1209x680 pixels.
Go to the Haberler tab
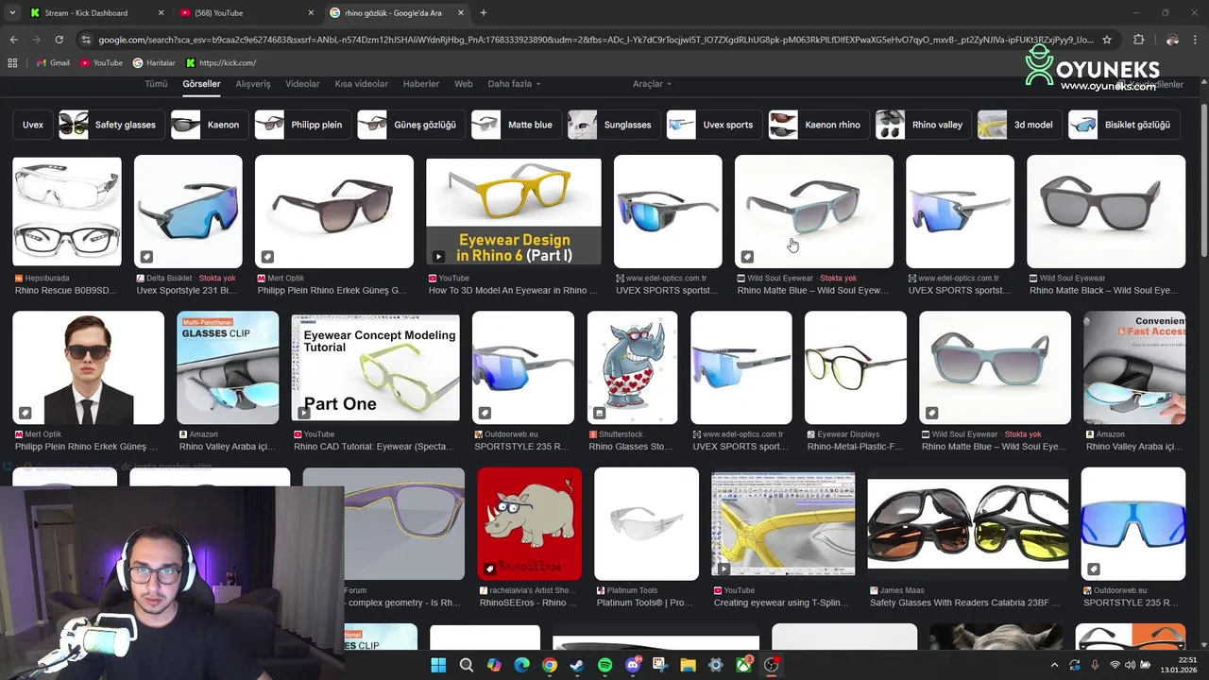pyautogui.click(x=421, y=84)
